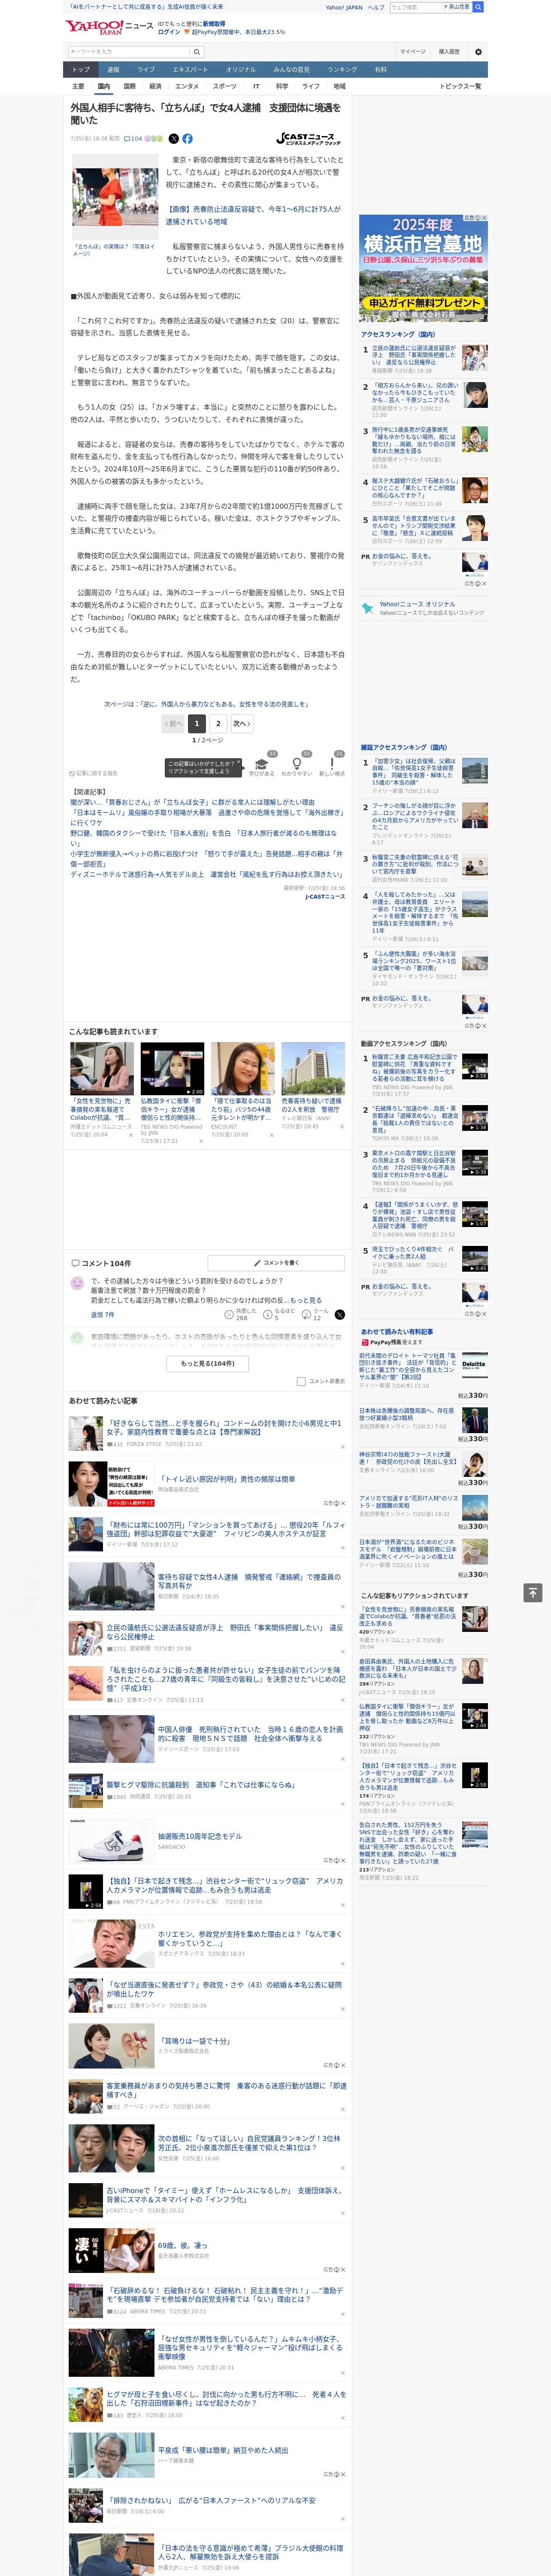Open 返信 7件 replies on first comment
This screenshot has height=2576, width=551.
tap(103, 1314)
